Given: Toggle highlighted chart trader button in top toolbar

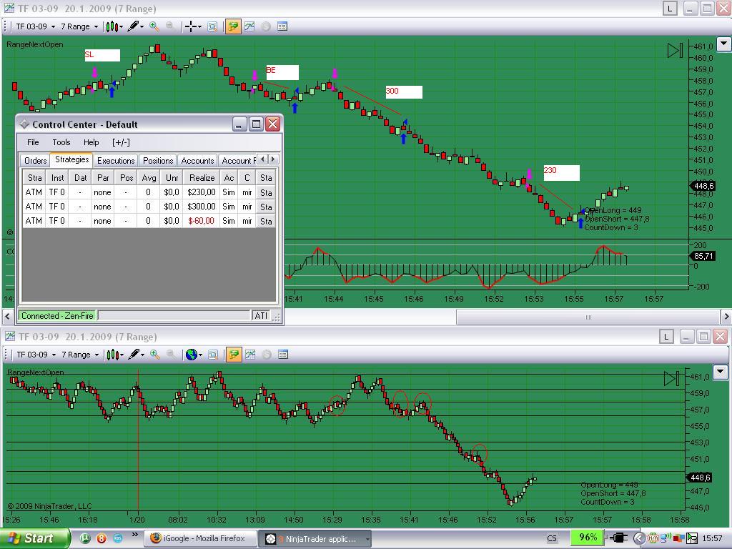Looking at the screenshot, I should coord(233,26).
